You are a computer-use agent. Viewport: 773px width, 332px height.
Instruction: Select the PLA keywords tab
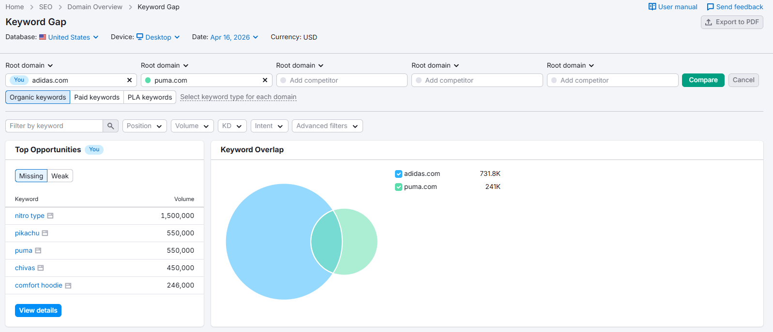tap(150, 97)
